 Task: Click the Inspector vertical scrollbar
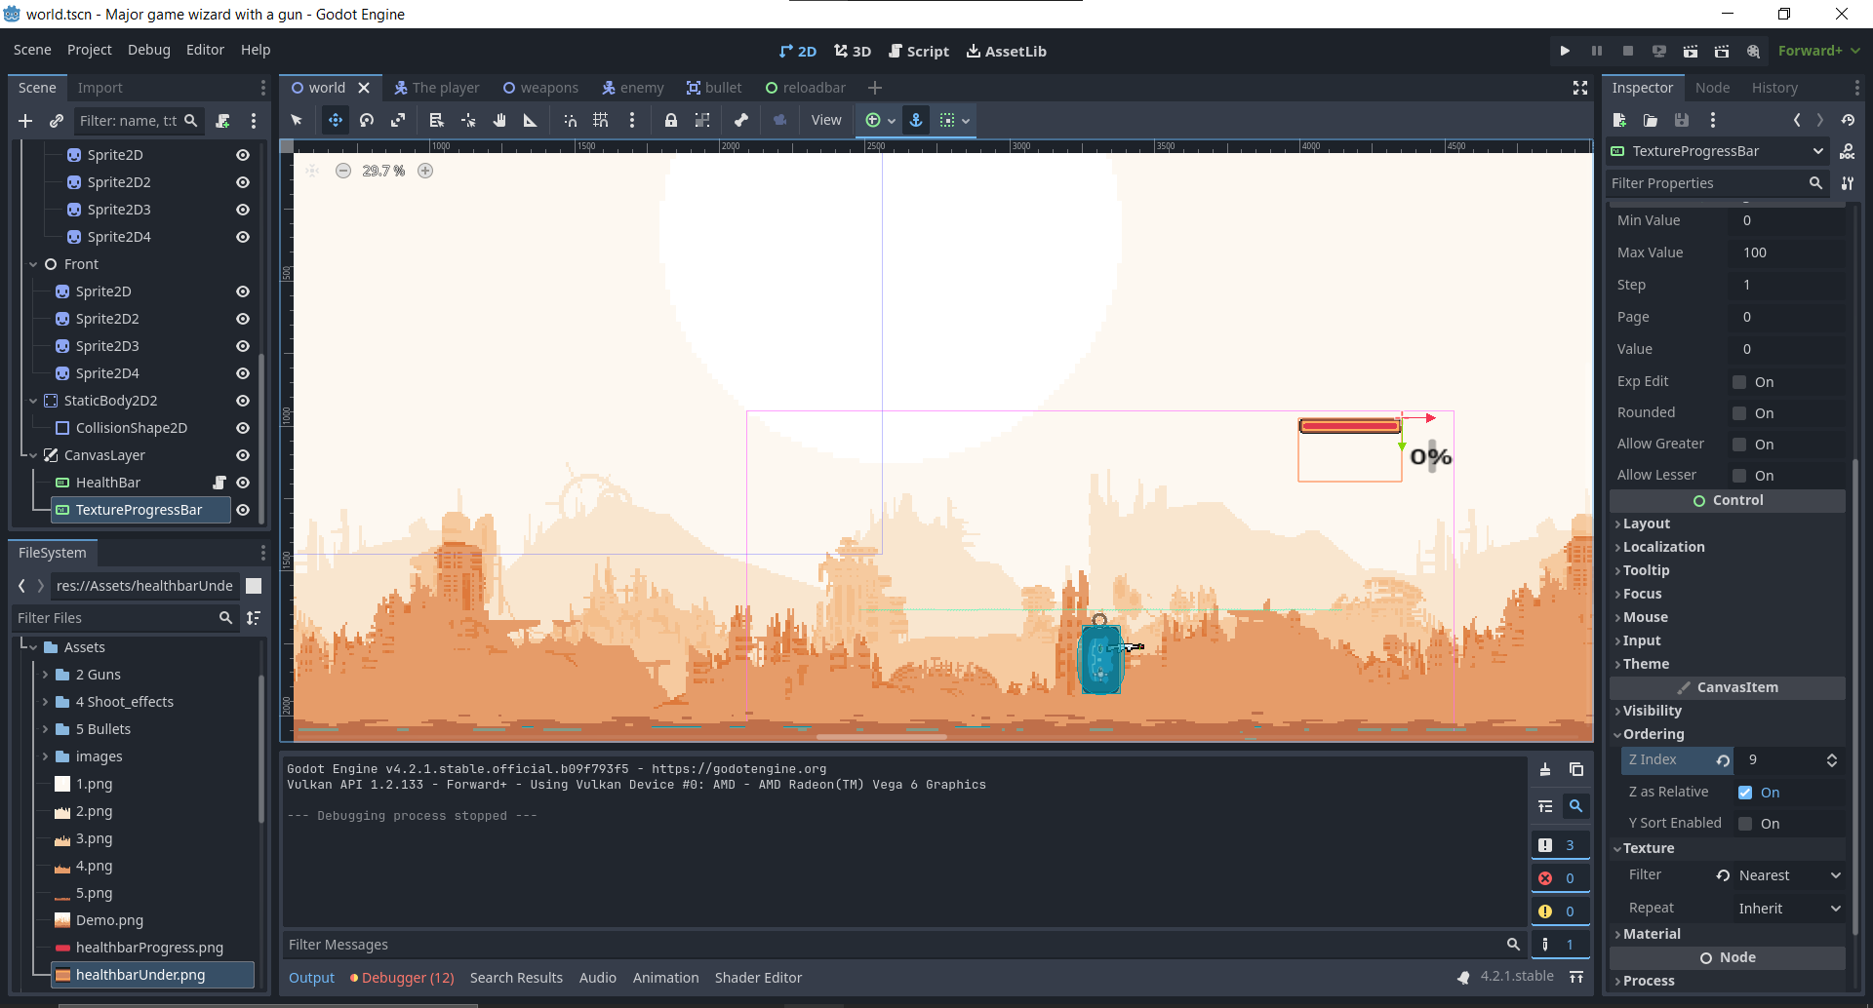tap(1855, 696)
